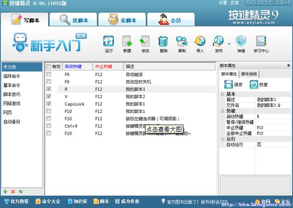
Task: Check the F10 我的脚本1 checkbox
Action: (49, 111)
